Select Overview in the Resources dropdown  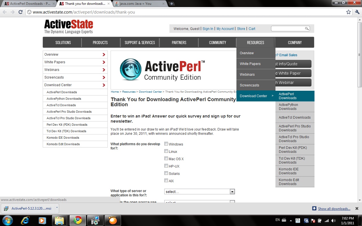coord(256,53)
